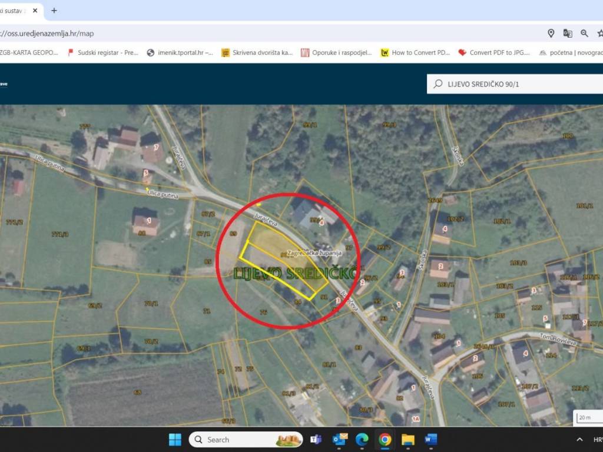Open Outlook from taskbar
The image size is (603, 452).
point(339,440)
